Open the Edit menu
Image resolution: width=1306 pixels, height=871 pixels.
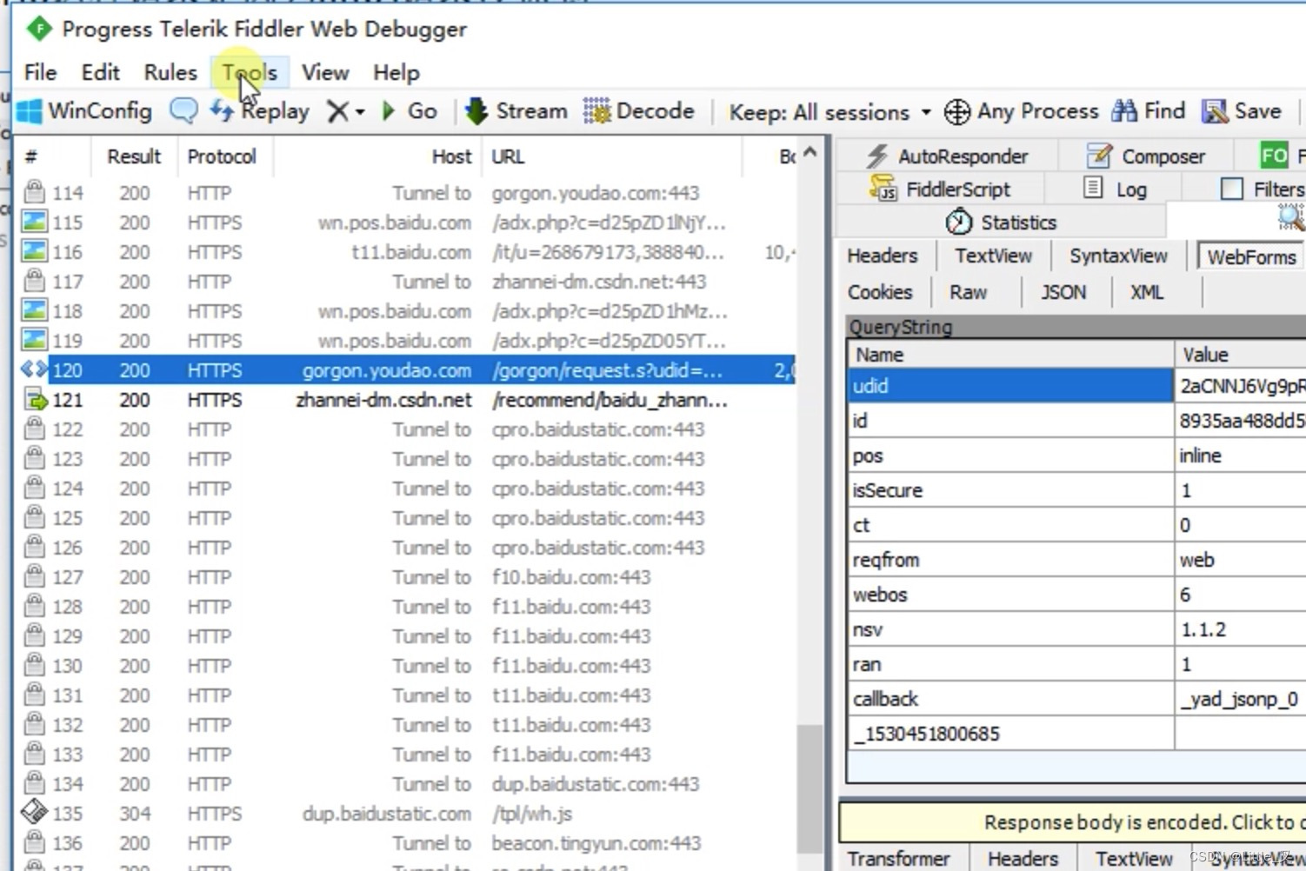click(x=100, y=72)
